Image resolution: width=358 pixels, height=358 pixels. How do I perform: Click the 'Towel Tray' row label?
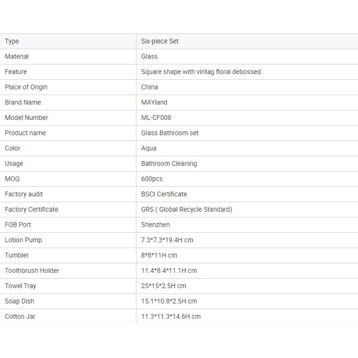[21, 286]
